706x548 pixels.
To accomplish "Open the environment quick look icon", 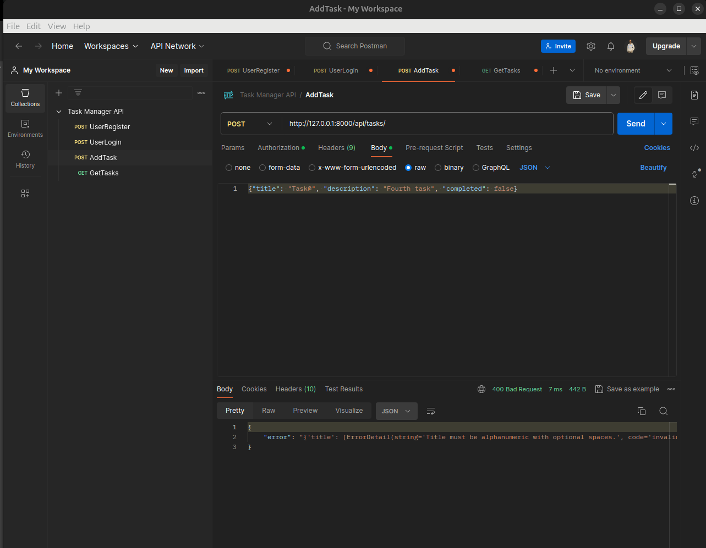I will click(694, 70).
